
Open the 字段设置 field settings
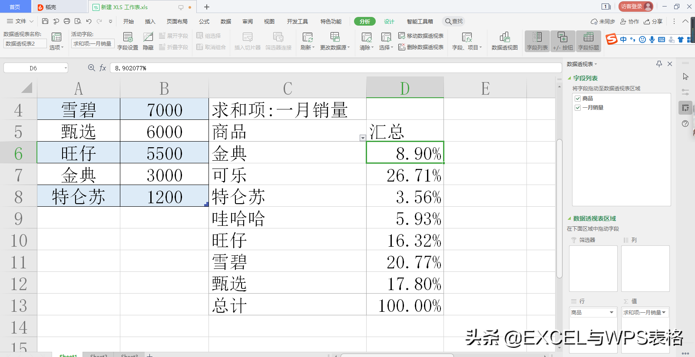(x=128, y=41)
